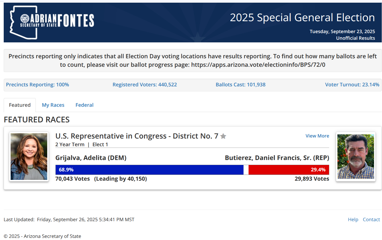
Task: Switch to the Federal tab
Action: 84,105
